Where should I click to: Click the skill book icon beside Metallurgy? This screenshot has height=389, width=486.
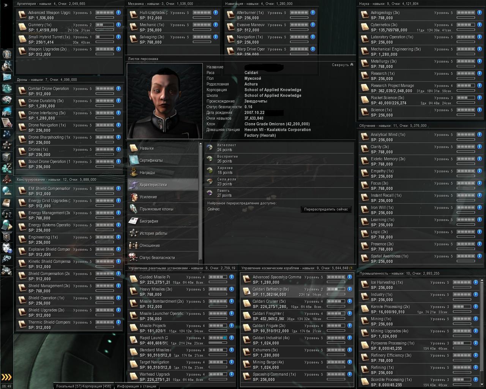coord(365,64)
